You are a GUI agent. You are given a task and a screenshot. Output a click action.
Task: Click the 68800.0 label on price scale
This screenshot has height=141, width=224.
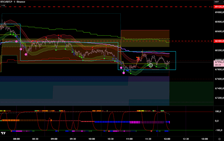219,22
